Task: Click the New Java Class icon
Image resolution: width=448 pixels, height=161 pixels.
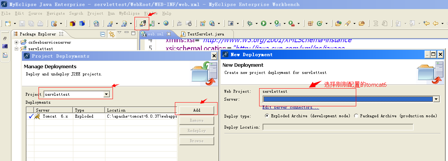Action: pos(320,24)
